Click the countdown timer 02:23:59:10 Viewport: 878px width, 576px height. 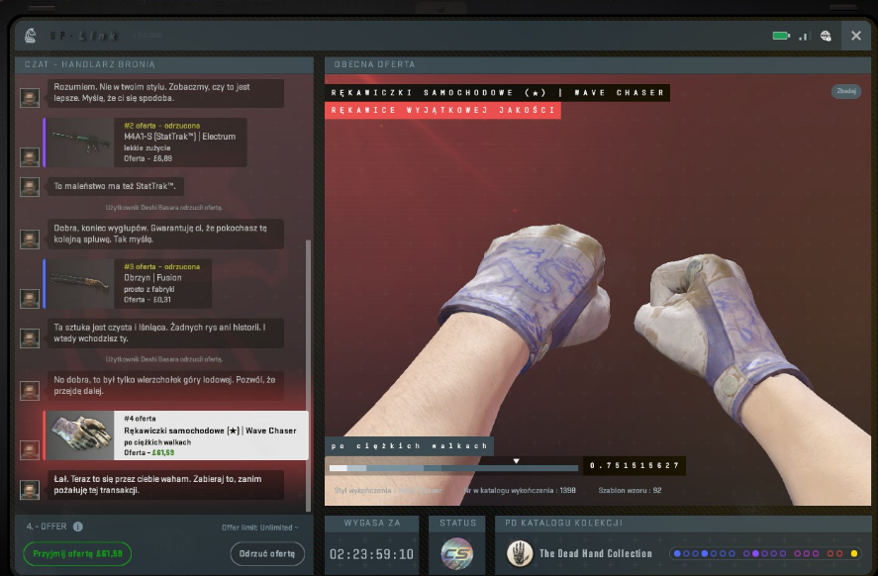coord(372,555)
